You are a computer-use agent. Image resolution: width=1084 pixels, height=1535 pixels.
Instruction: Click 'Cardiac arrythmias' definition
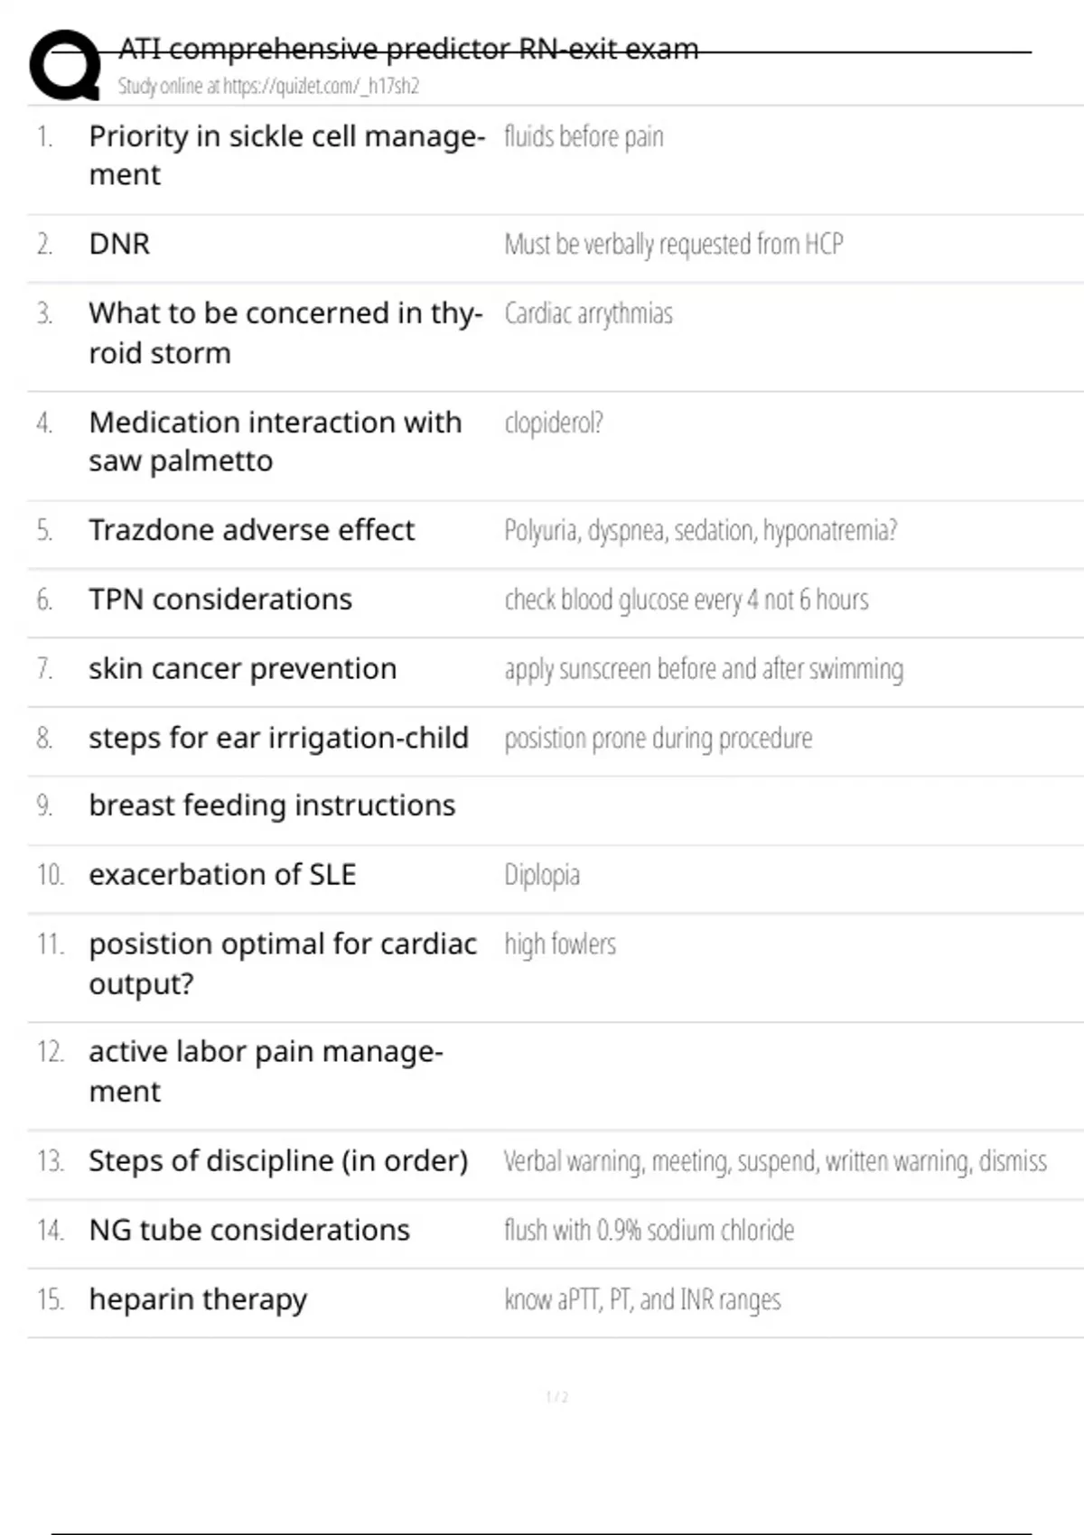point(588,313)
